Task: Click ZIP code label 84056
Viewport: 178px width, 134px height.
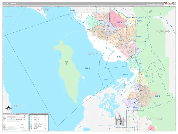Action: click(120, 22)
